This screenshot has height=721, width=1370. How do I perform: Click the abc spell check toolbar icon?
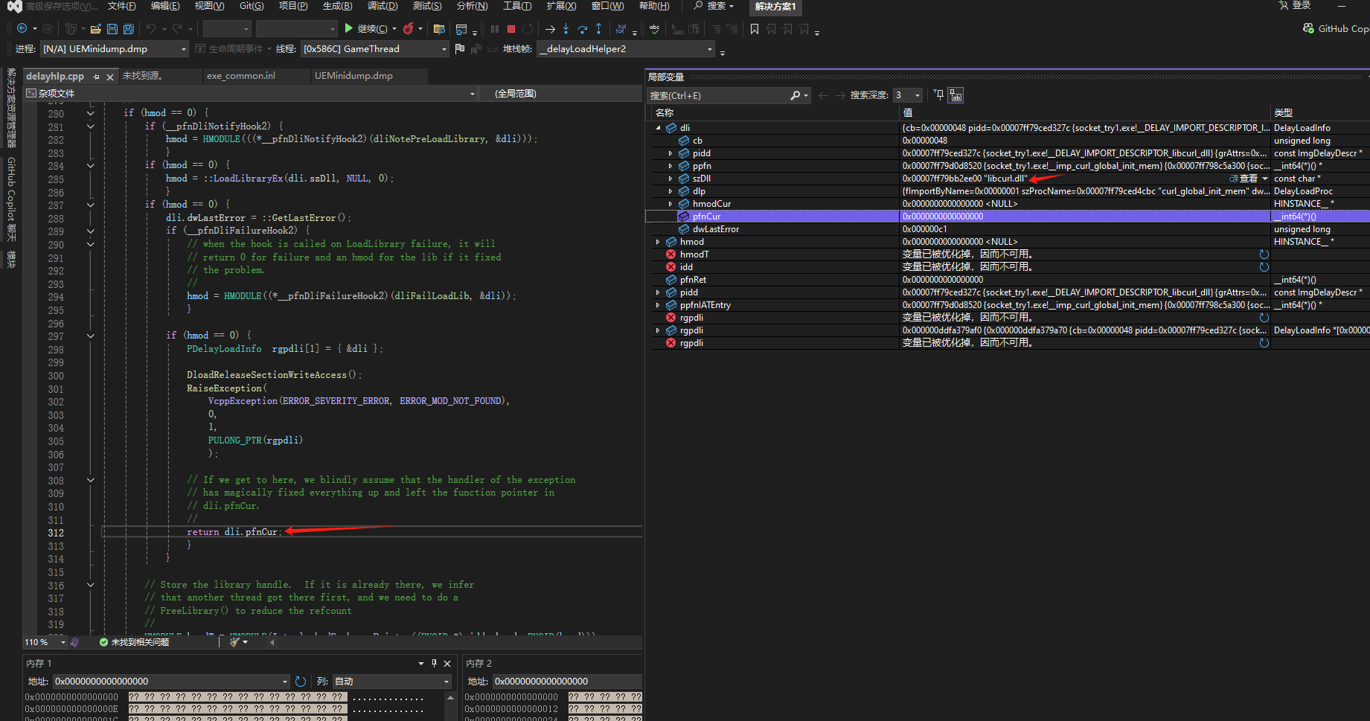[654, 29]
